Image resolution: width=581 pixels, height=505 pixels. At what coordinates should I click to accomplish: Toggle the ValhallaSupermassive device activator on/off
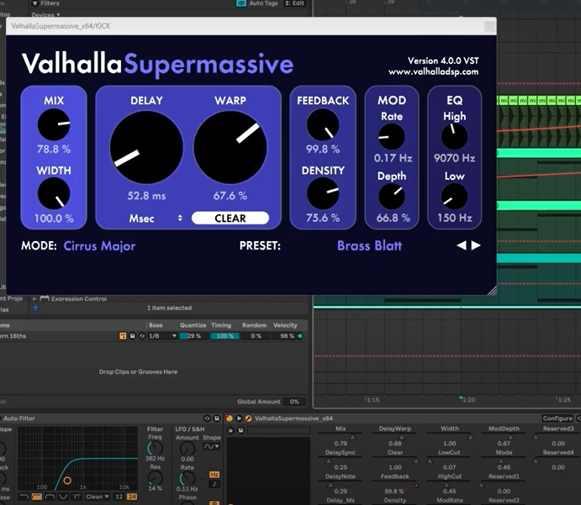click(230, 418)
